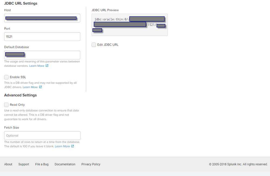This screenshot has width=270, height=176.
Task: Enable the SSL checkbox
Action: 6,77
